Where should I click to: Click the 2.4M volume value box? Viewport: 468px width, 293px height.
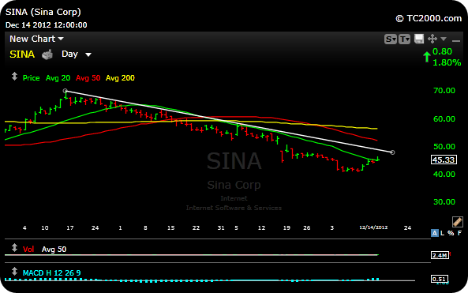click(440, 255)
